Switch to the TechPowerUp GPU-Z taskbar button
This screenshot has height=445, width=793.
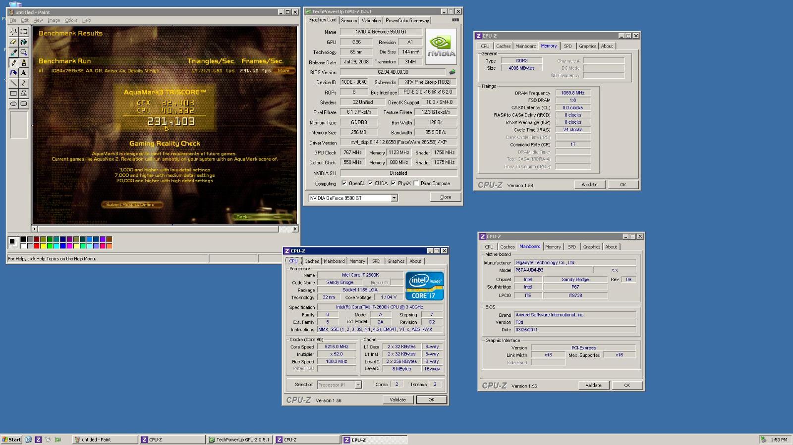coord(240,440)
